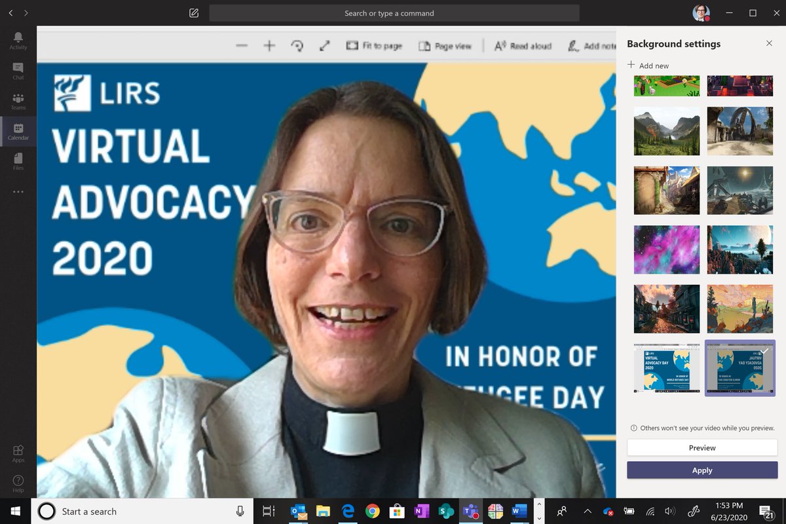
Task: Apply the selected background
Action: pos(702,470)
